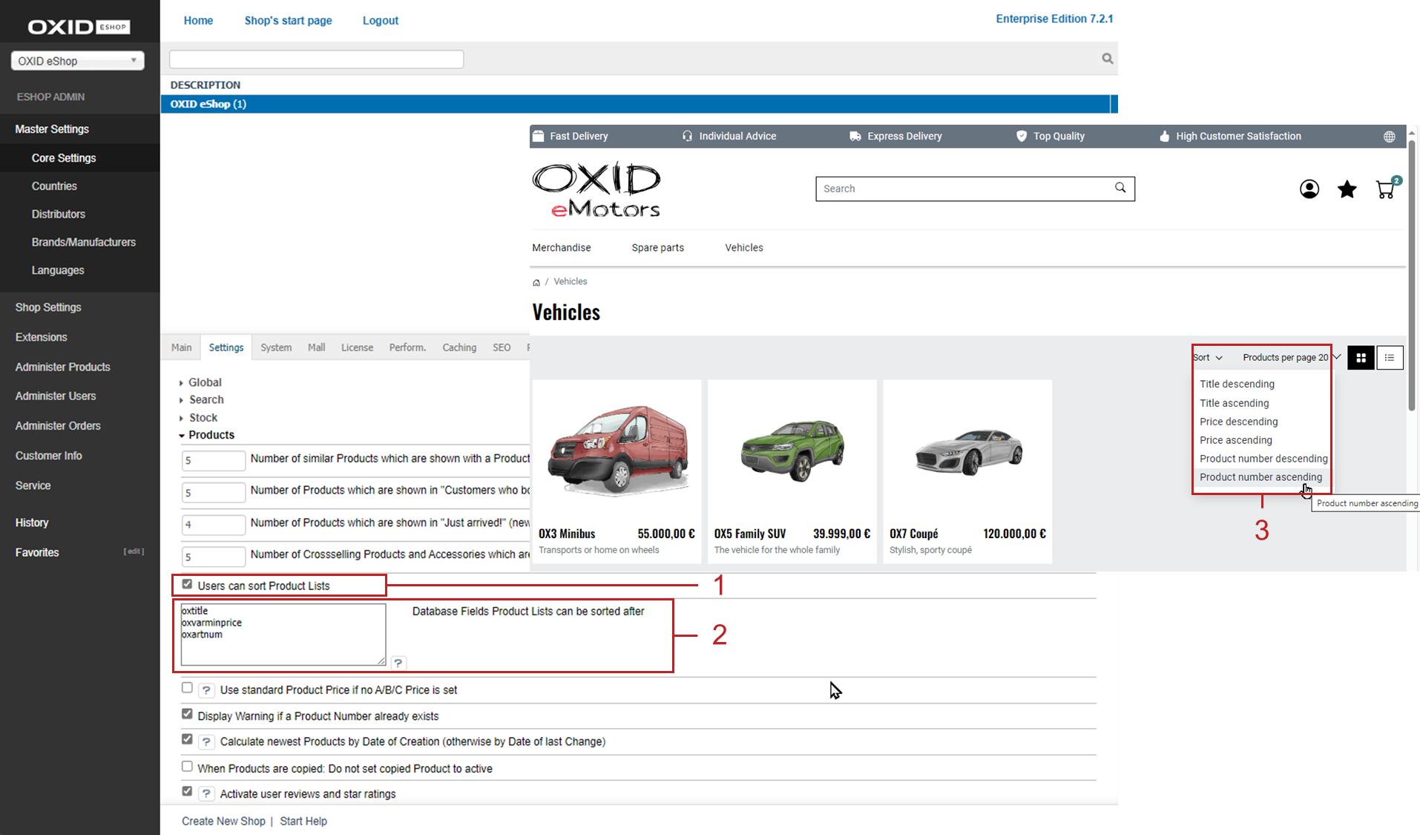Edit Favorites via the edit link
This screenshot has height=835, width=1420.
click(x=134, y=551)
